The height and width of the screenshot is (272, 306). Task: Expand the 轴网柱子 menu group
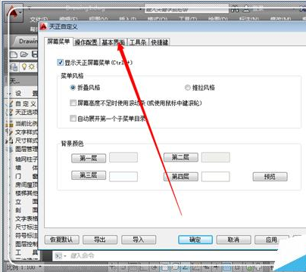tap(26, 159)
